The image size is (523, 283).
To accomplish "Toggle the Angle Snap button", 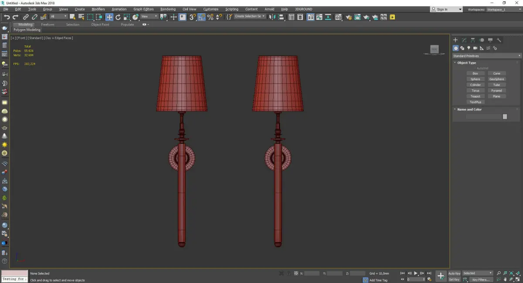I will click(x=201, y=17).
